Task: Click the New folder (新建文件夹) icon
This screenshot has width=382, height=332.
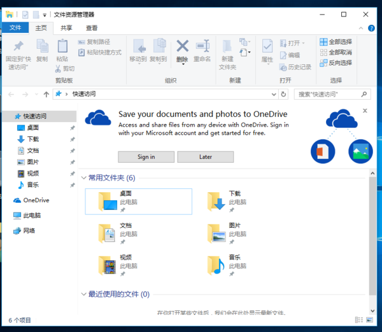Action: 227,46
